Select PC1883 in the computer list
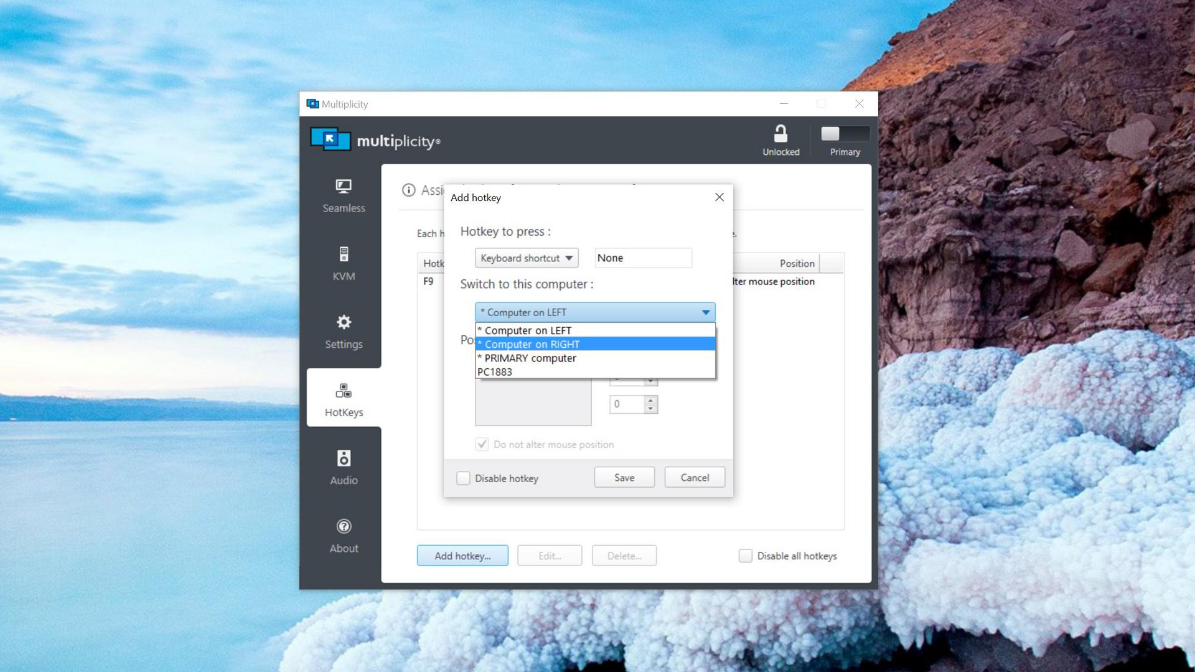Image resolution: width=1195 pixels, height=672 pixels. click(595, 372)
